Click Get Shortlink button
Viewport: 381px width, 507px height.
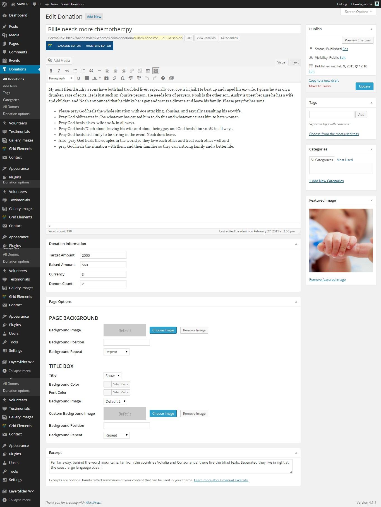tap(229, 38)
